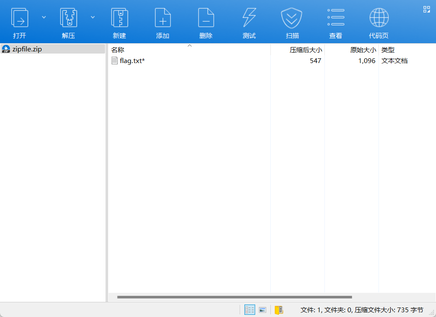Select zipfile.zip in the left tree panel

tap(27, 49)
